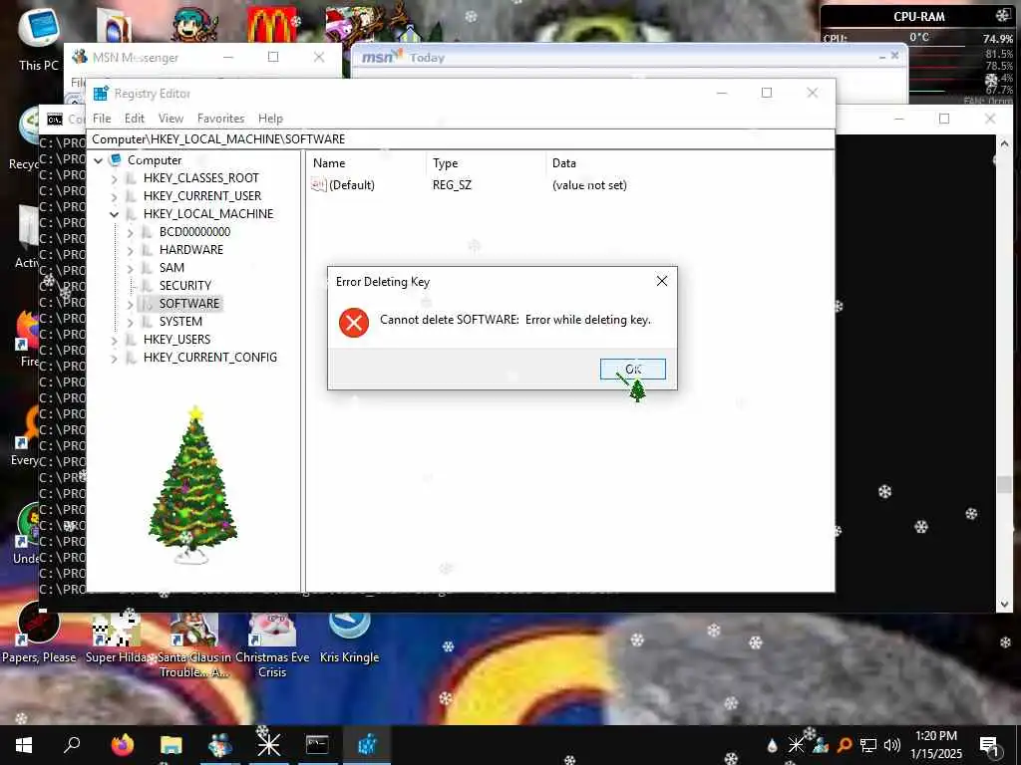Screen dimensions: 1021x765
Task: Open This PC desktop icon
Action: pos(39,39)
